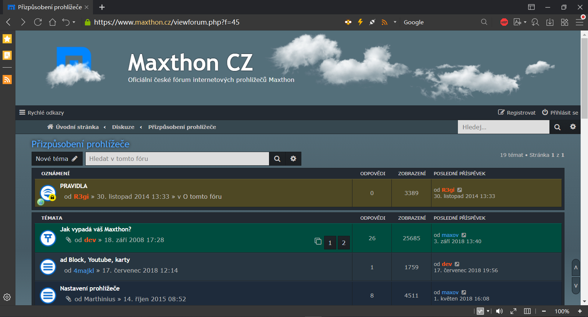588x317 pixels.
Task: Open the ad Block, Youtube, karty topic
Action: click(x=95, y=260)
